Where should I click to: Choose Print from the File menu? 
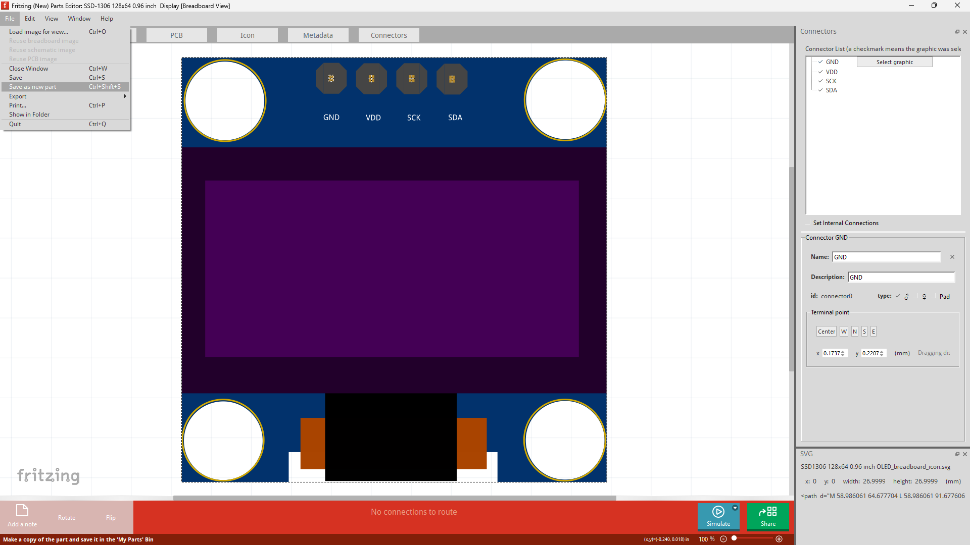(65, 105)
